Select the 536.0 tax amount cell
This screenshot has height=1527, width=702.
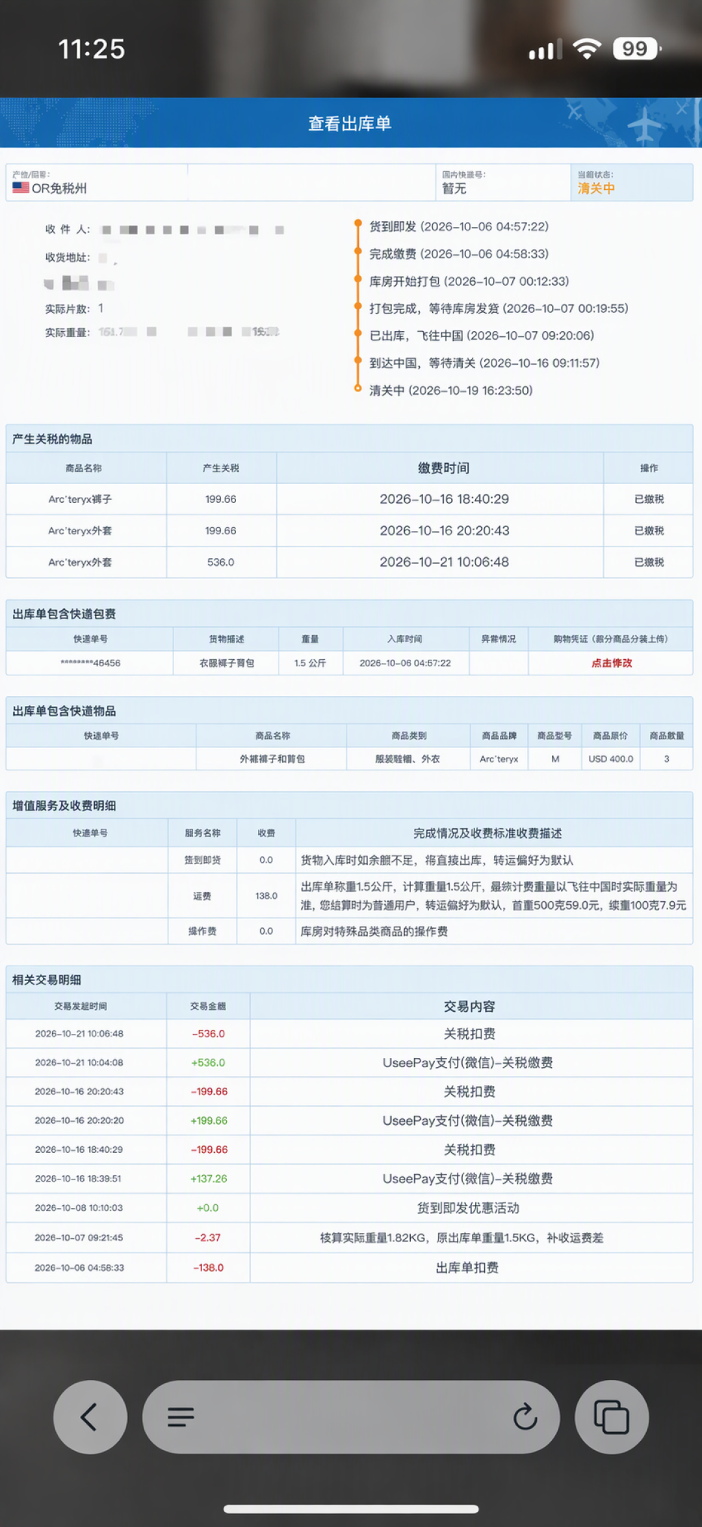click(221, 562)
